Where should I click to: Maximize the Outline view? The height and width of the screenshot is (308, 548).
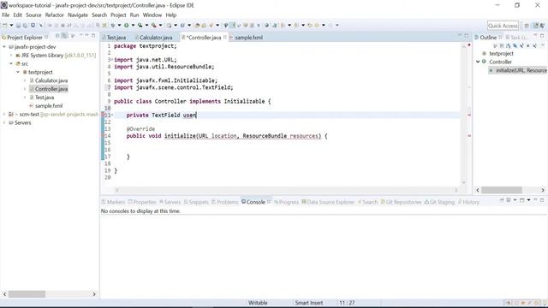(542, 36)
